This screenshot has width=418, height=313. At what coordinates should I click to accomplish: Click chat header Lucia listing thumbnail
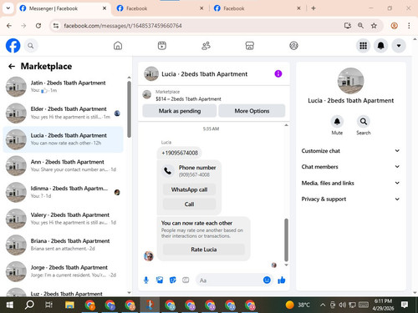point(151,73)
